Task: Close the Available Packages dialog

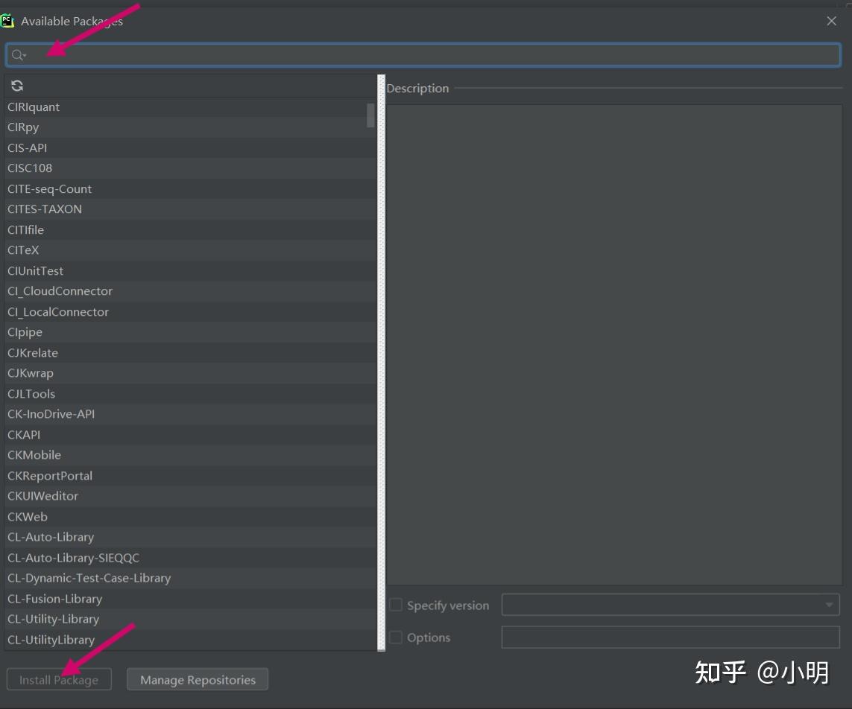Action: tap(831, 21)
